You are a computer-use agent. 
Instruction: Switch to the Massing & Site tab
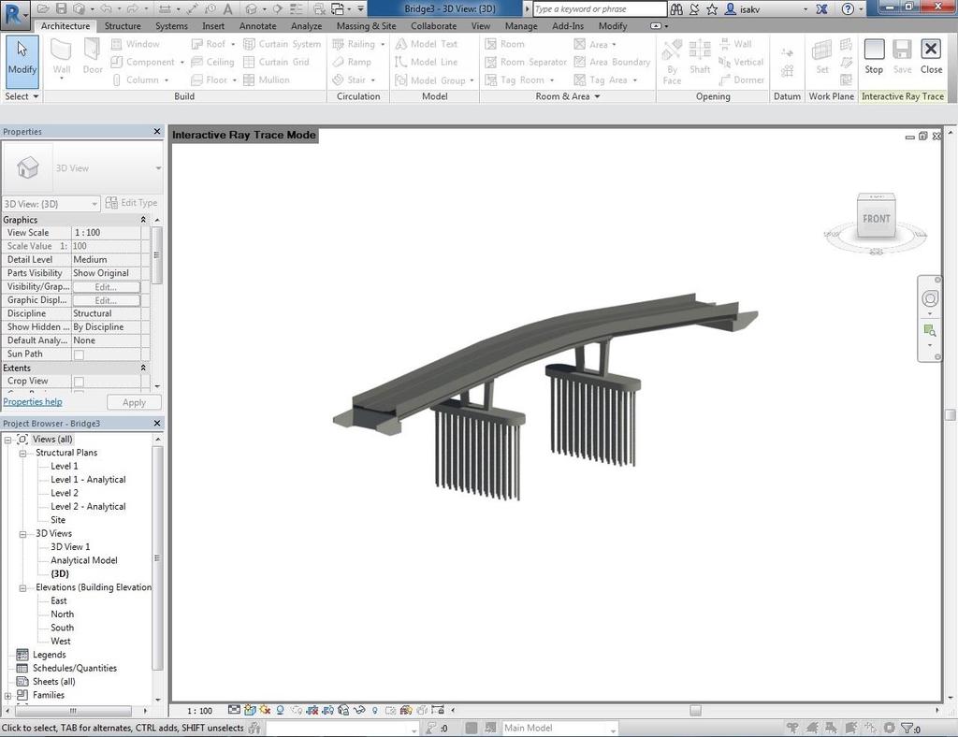pos(366,25)
